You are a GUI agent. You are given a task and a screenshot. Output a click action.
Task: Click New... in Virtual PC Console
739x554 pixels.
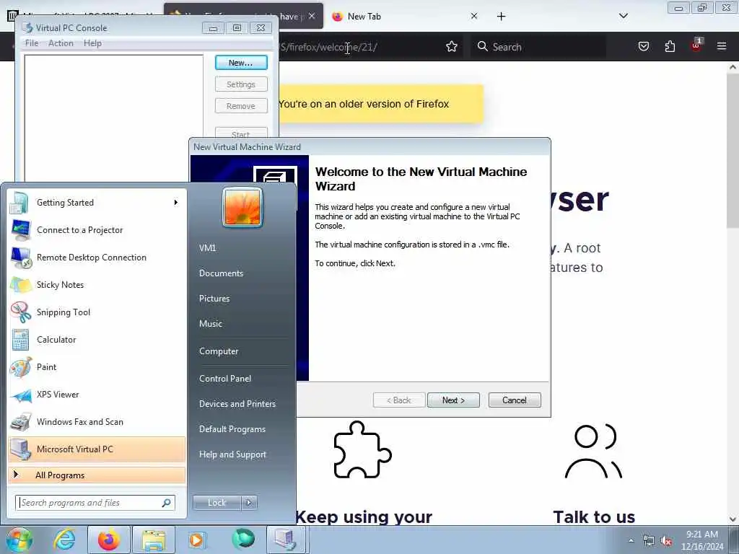coord(241,63)
